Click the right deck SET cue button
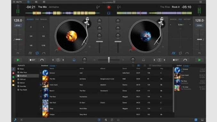The width and height of the screenshot is (217, 122). [176, 60]
